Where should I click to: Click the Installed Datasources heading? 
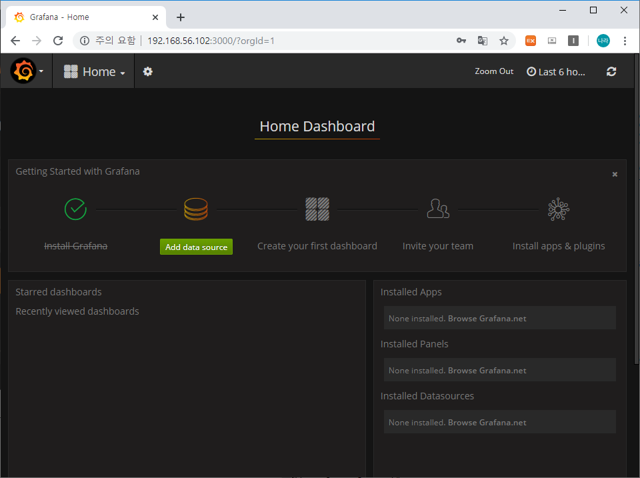(427, 396)
